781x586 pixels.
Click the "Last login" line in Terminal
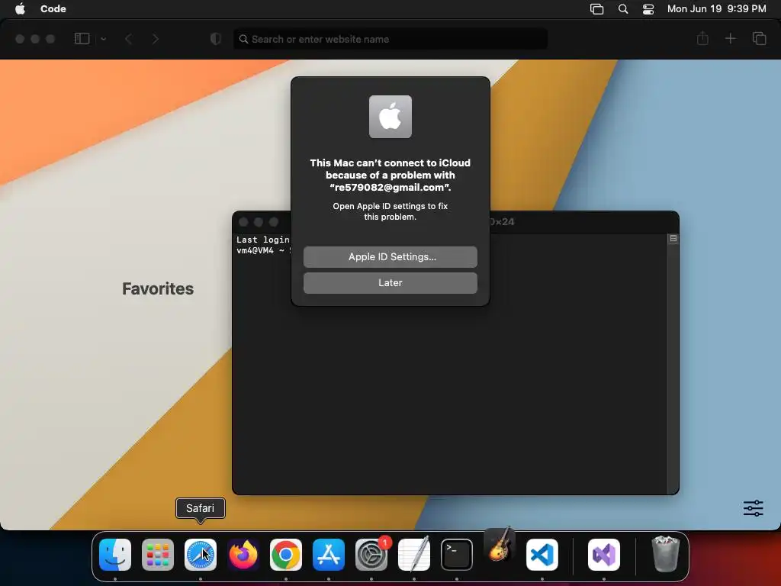coord(263,240)
